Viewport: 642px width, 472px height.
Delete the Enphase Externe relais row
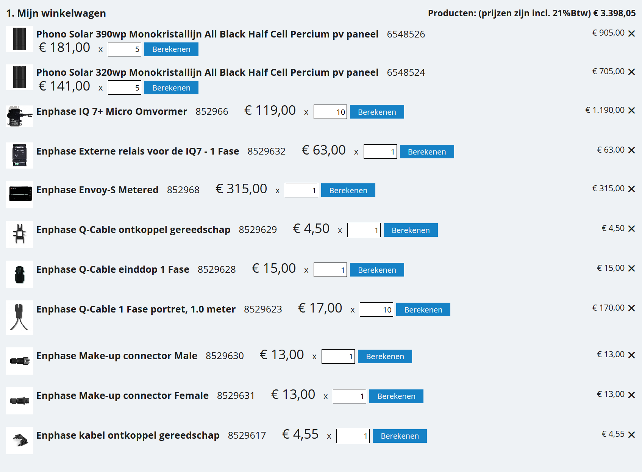pyautogui.click(x=631, y=150)
